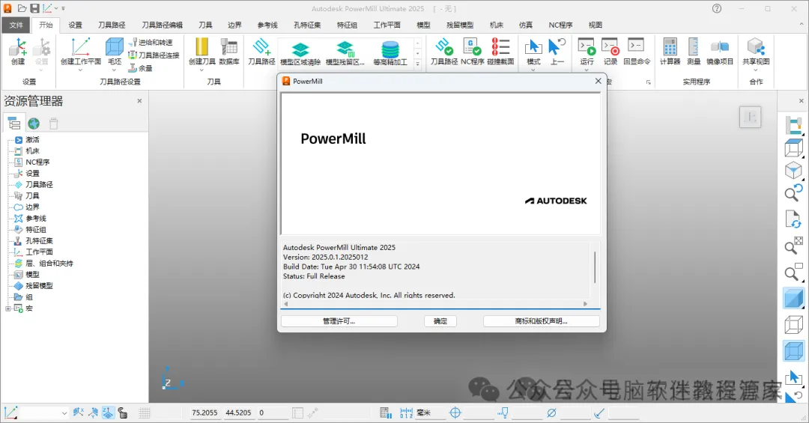Switch to the 边界 ribbon tab

234,25
